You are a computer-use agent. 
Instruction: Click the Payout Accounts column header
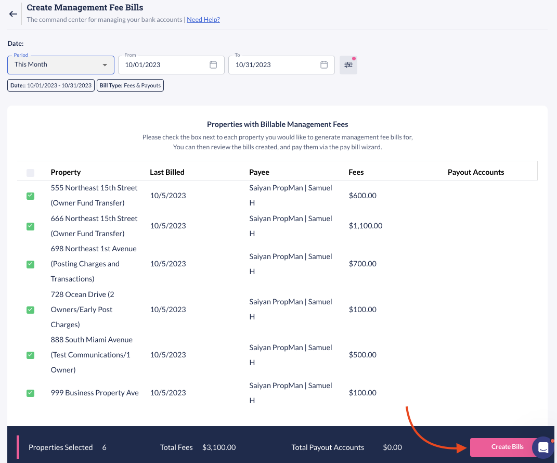[x=476, y=172]
